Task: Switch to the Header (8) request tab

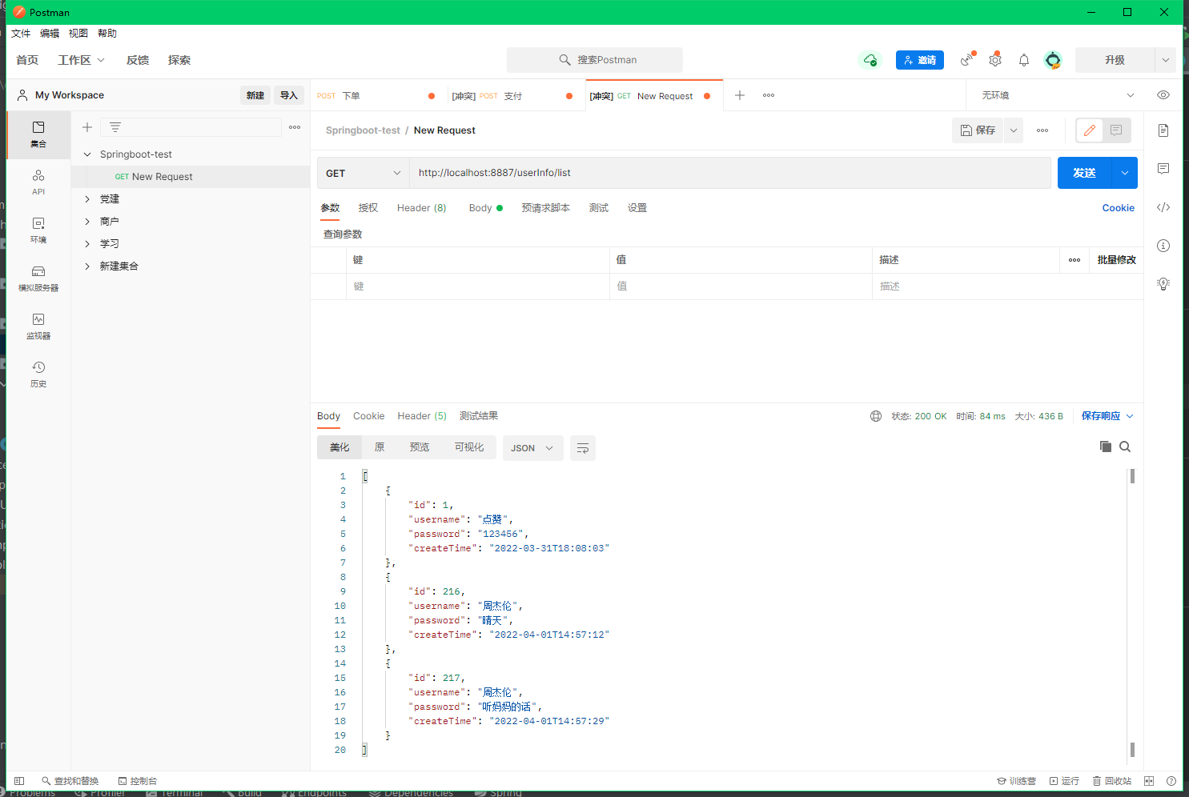Action: pos(421,208)
